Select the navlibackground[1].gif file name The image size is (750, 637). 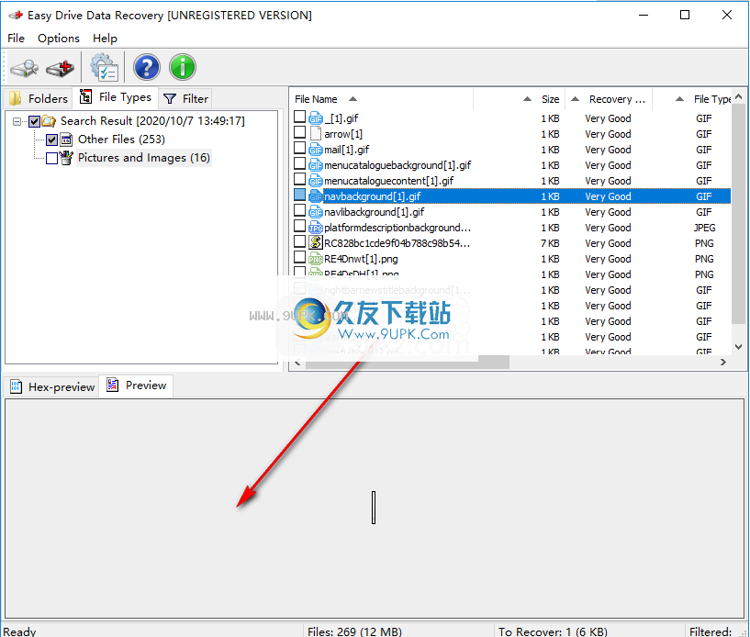[374, 212]
